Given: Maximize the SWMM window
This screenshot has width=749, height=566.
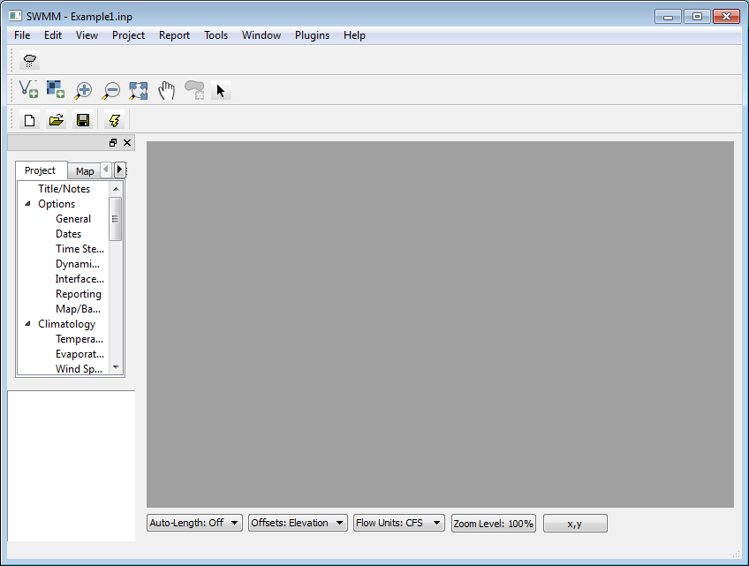Looking at the screenshot, I should tap(697, 17).
